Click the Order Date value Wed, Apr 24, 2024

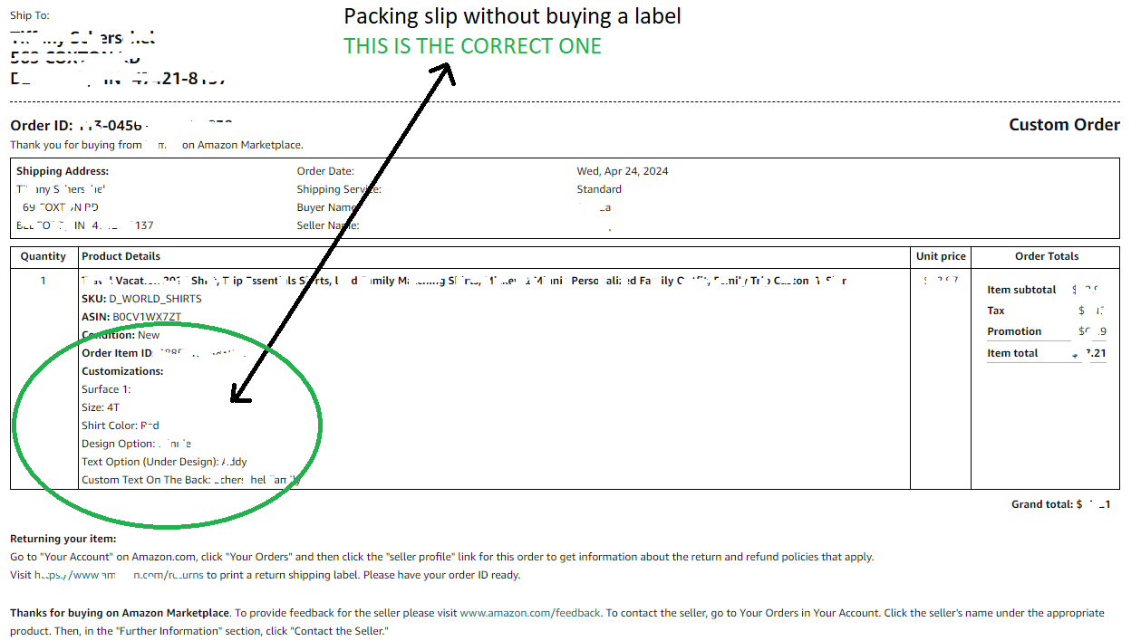(623, 171)
